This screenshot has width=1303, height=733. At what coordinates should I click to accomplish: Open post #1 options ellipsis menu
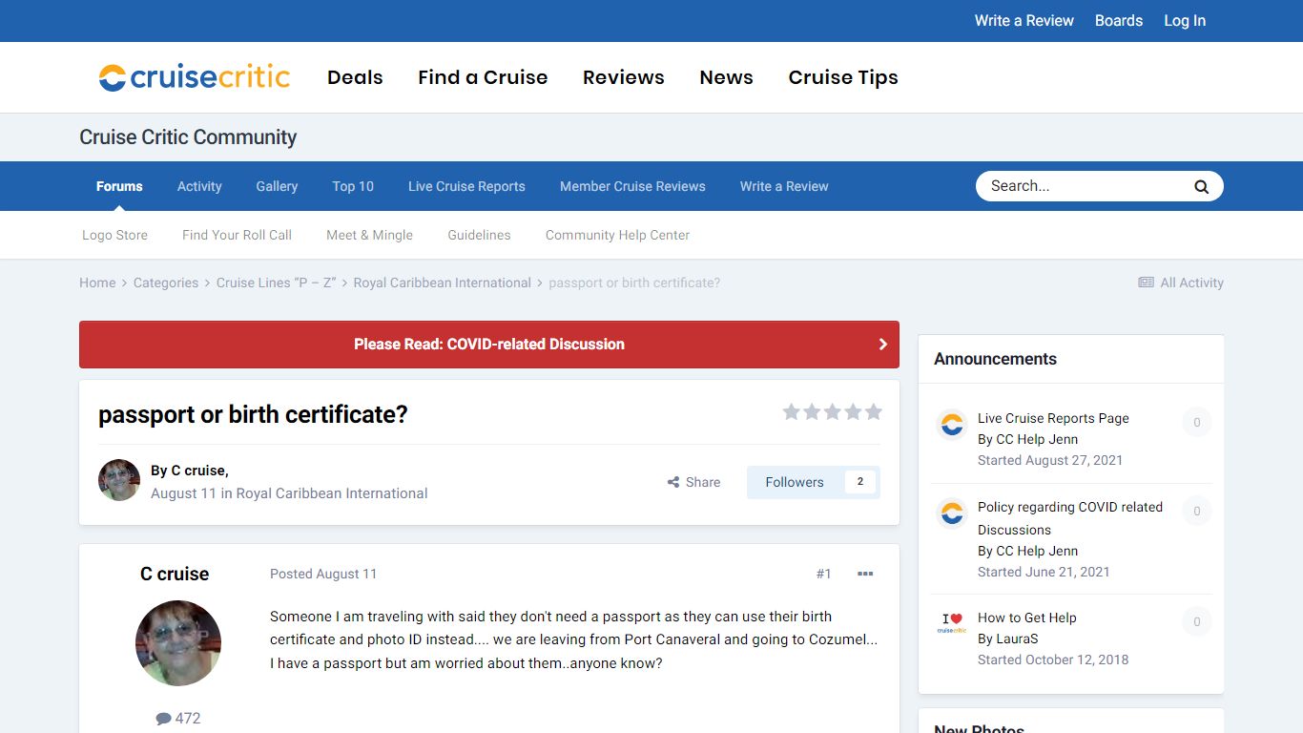click(x=865, y=574)
